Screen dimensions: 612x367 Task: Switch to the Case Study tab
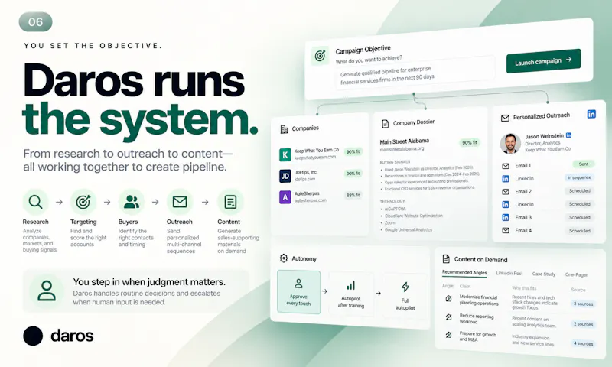pyautogui.click(x=544, y=274)
